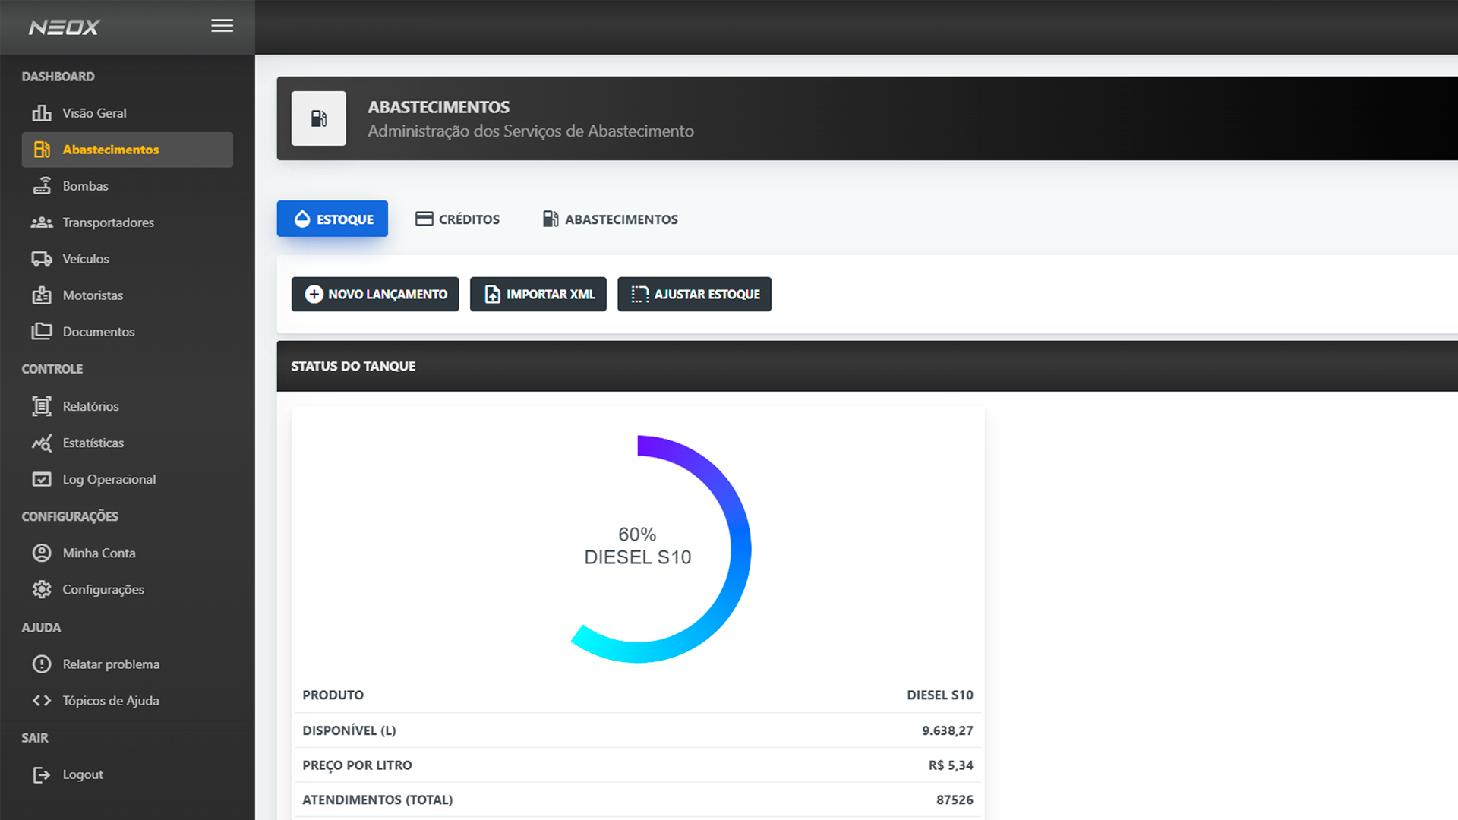Toggle the hamburger sidebar menu
This screenshot has width=1458, height=820.
tap(222, 26)
